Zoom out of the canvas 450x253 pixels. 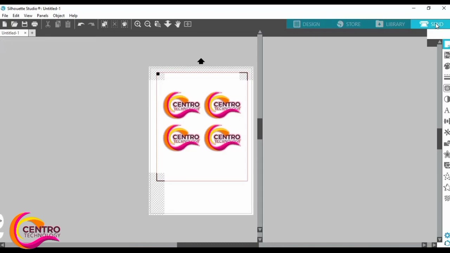point(148,24)
